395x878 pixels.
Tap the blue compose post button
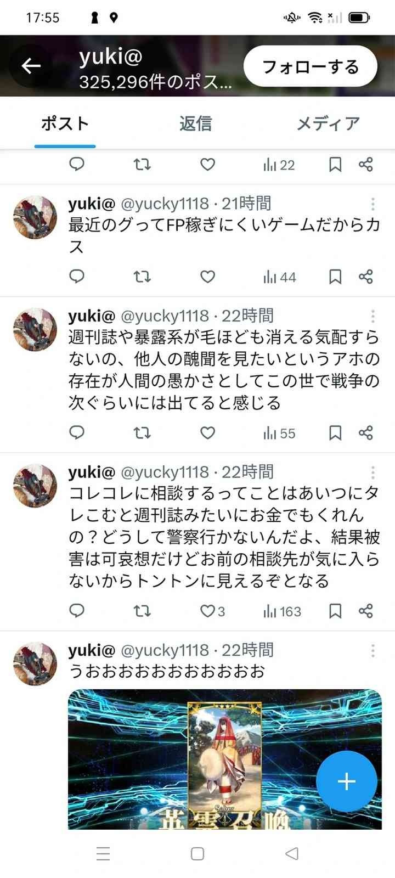(x=347, y=781)
